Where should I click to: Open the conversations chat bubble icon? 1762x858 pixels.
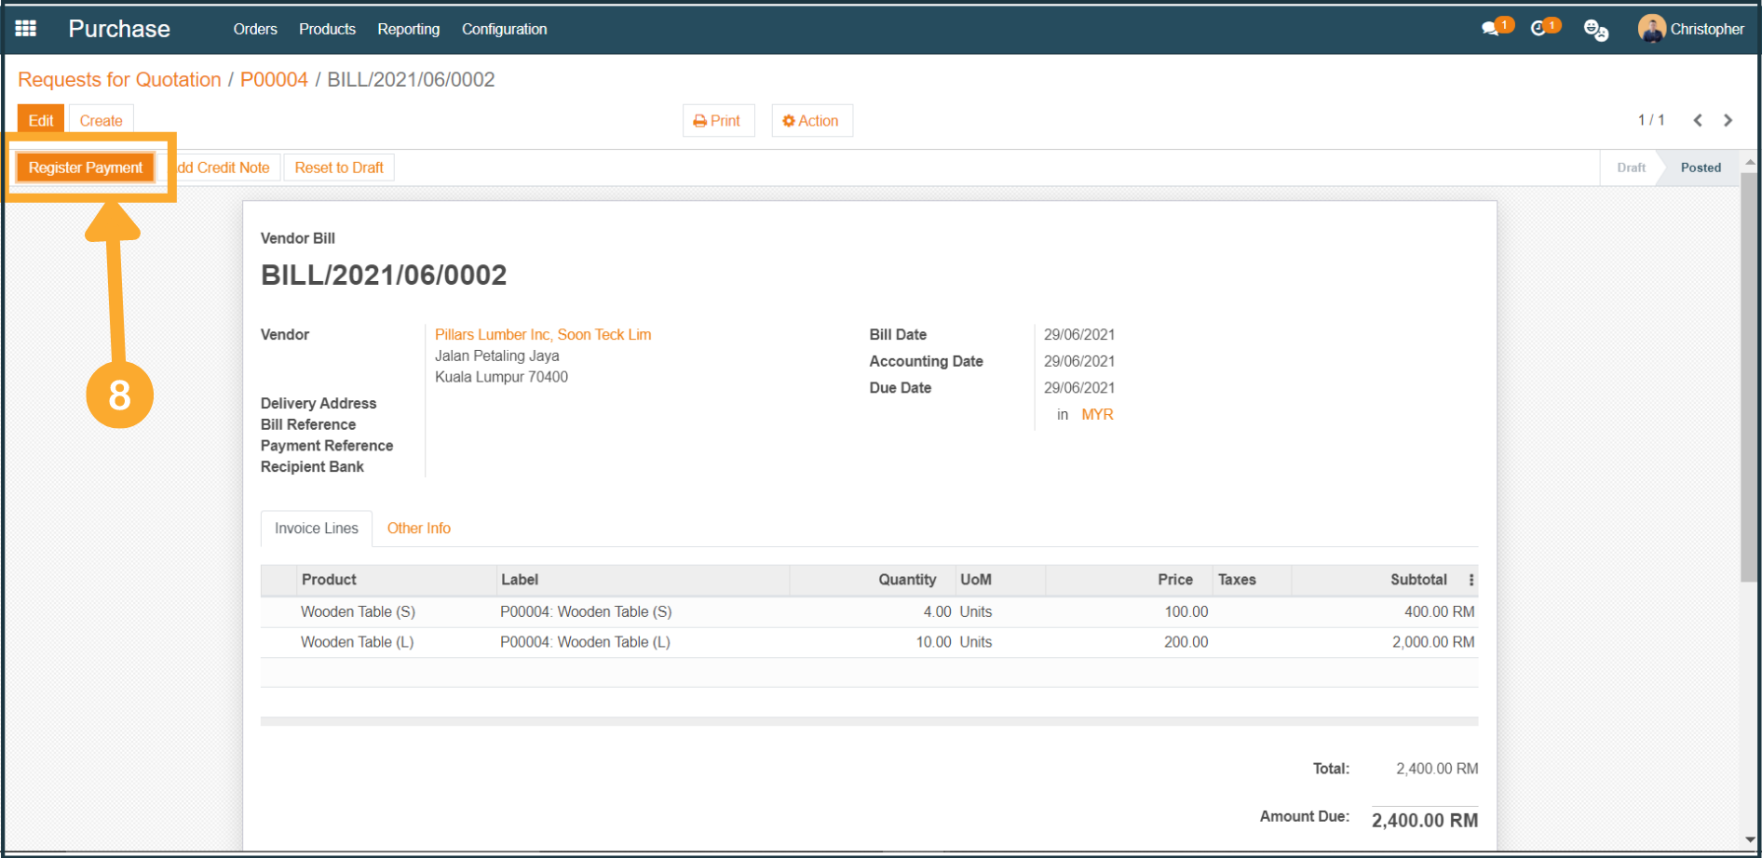coord(1491,29)
